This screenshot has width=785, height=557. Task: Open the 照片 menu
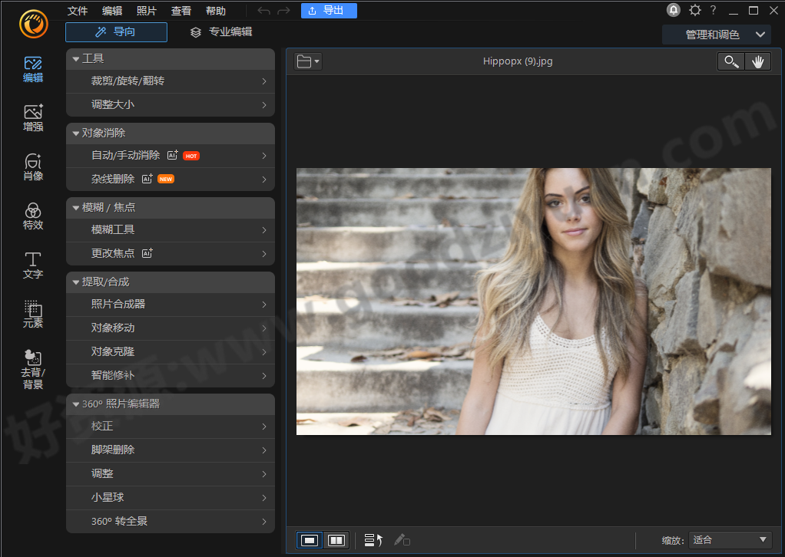[x=146, y=11]
